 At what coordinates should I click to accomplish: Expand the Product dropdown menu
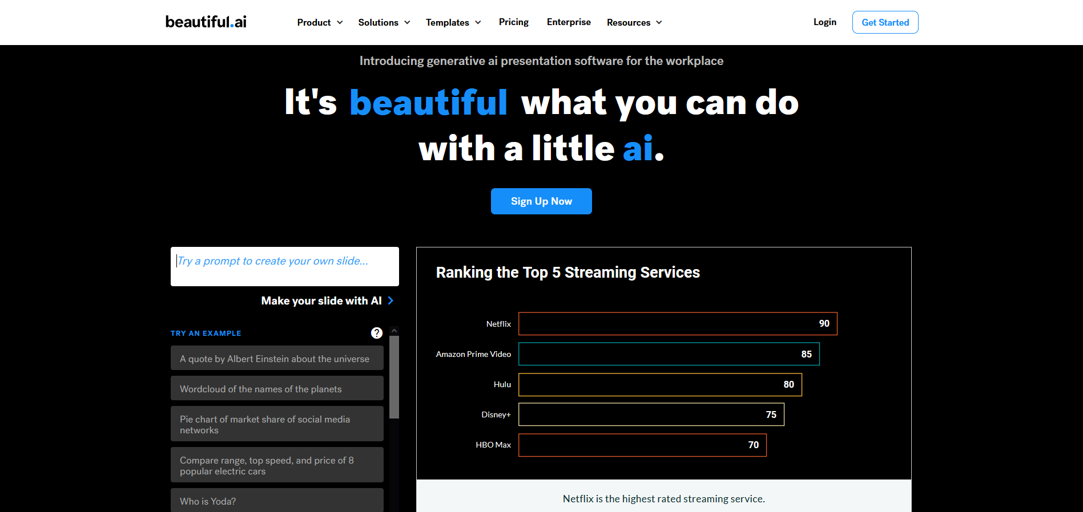[x=320, y=22]
